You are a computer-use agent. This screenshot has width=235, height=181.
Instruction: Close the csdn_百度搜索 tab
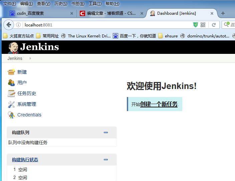(x=72, y=13)
